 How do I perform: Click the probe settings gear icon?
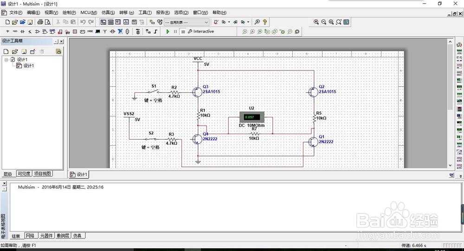coord(297,32)
